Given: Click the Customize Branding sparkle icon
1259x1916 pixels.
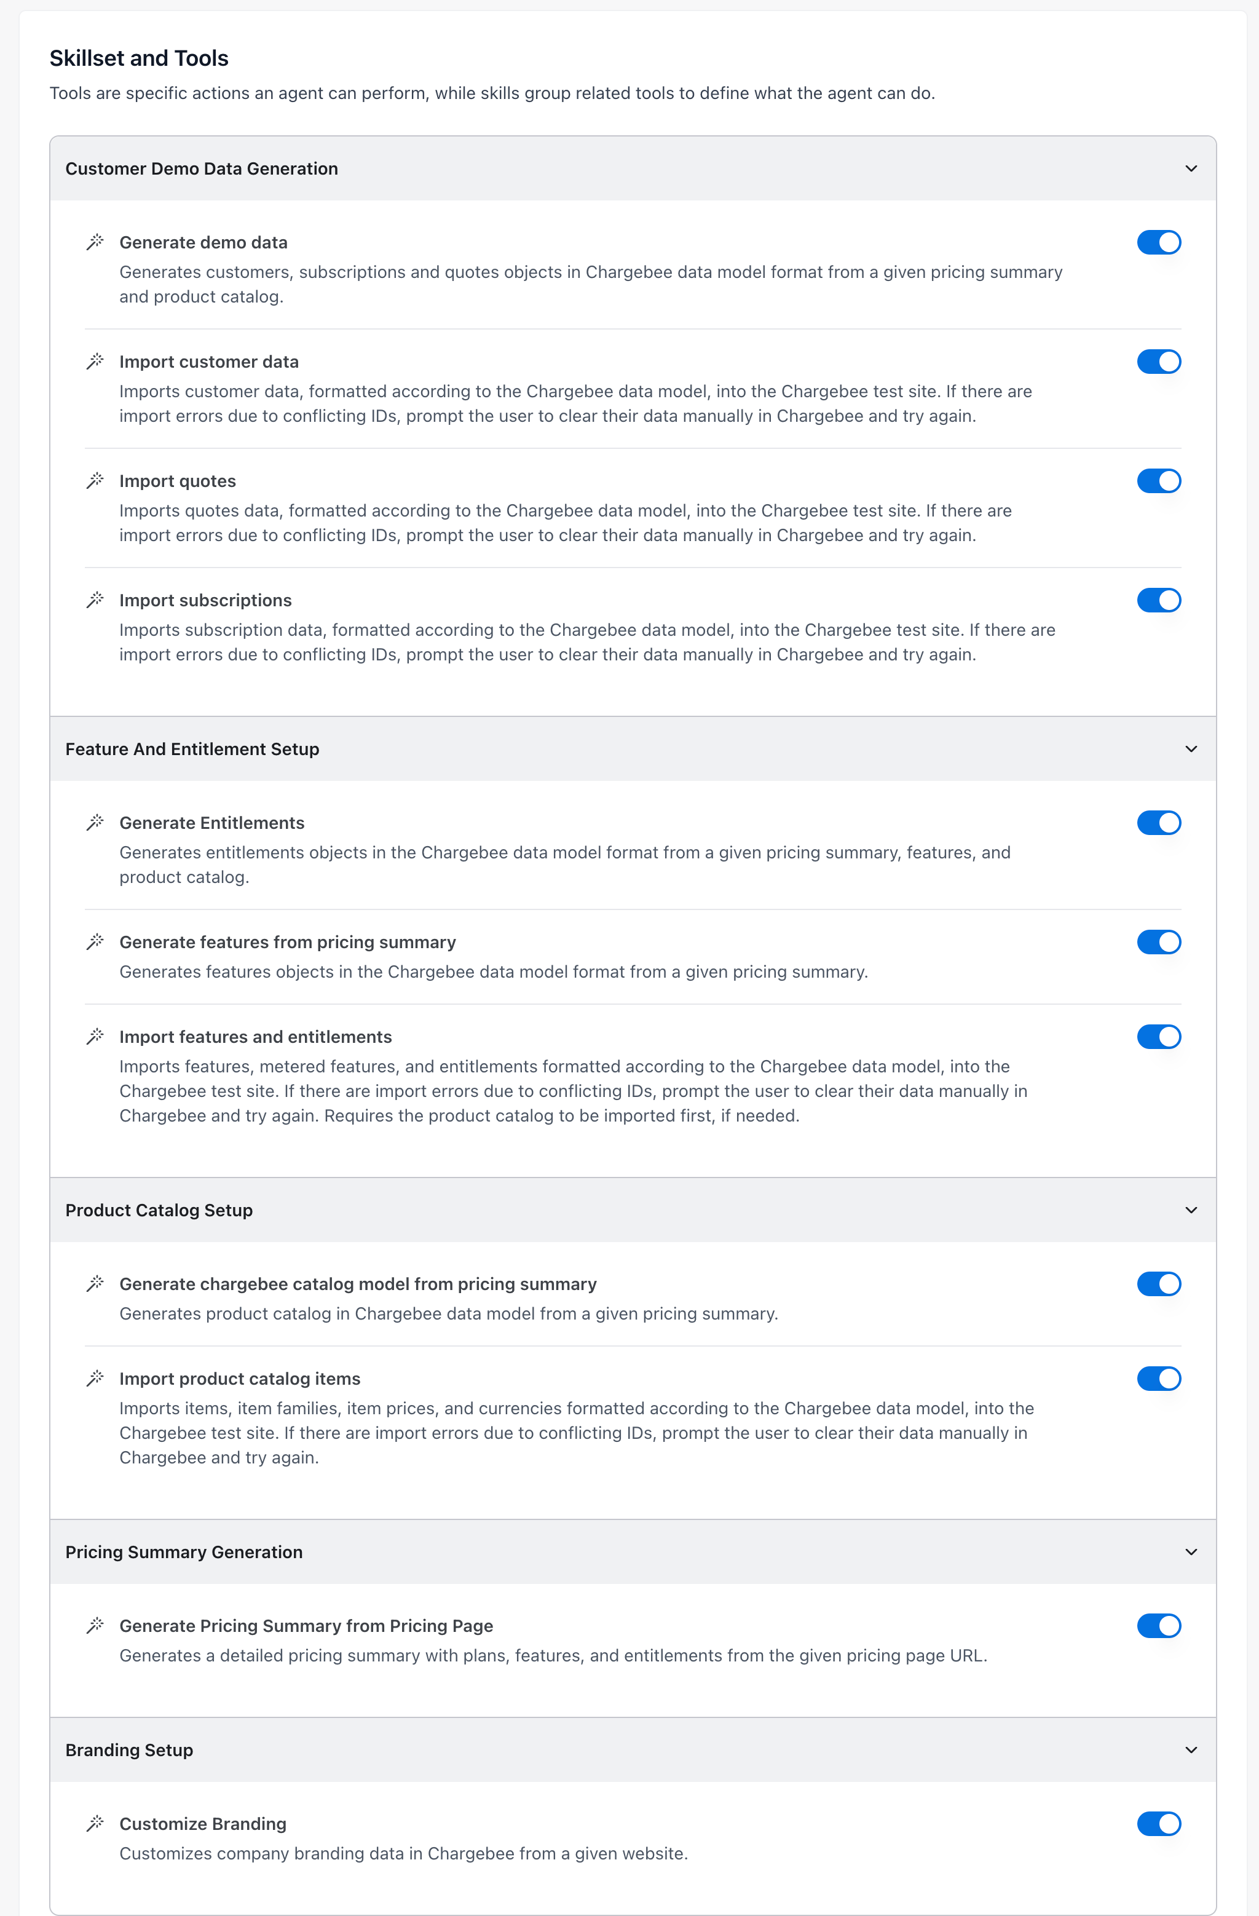Looking at the screenshot, I should (x=96, y=1822).
